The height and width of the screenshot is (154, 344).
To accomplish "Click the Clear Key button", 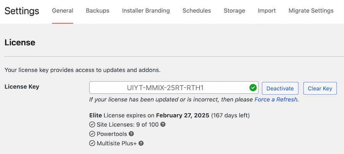I will (320, 88).
